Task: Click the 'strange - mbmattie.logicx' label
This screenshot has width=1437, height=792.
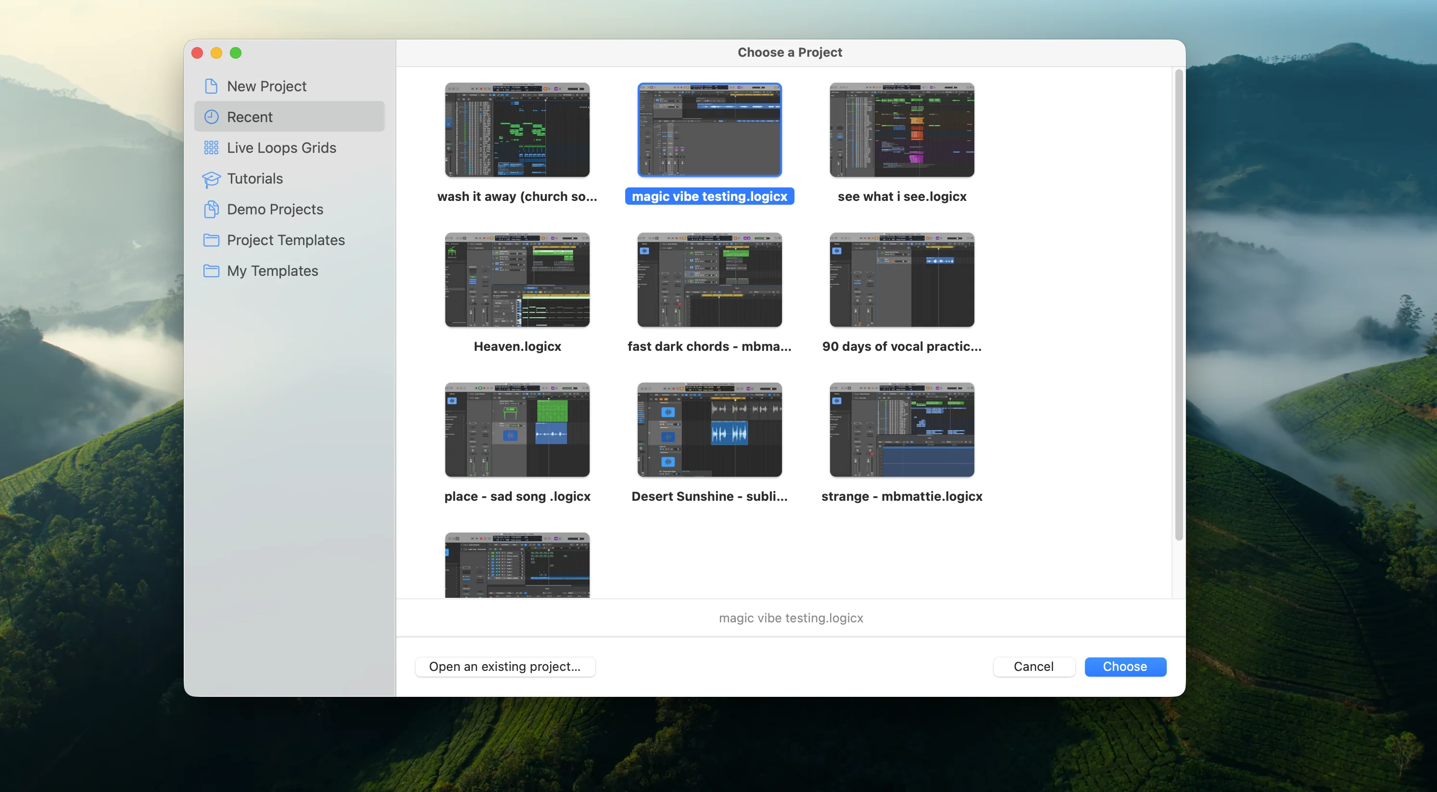Action: (902, 496)
